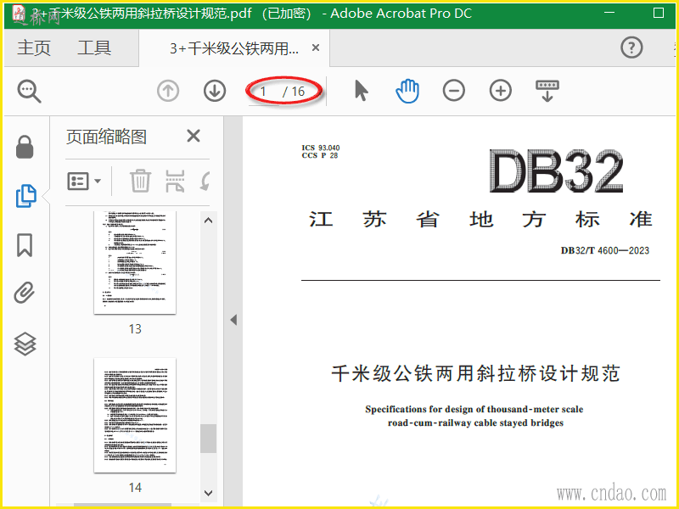Click the 页面缩略图 panel heading
The image size is (679, 509).
point(106,137)
